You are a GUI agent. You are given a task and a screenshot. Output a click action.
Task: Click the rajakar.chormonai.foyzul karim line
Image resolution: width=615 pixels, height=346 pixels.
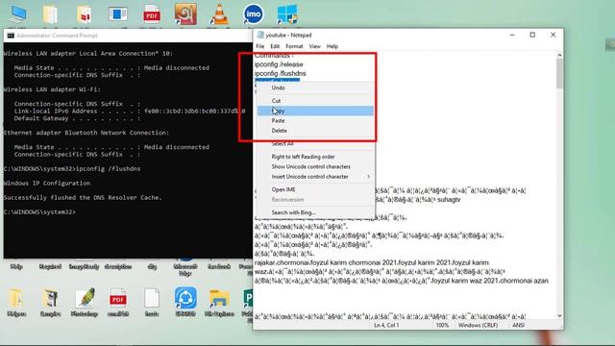372,262
